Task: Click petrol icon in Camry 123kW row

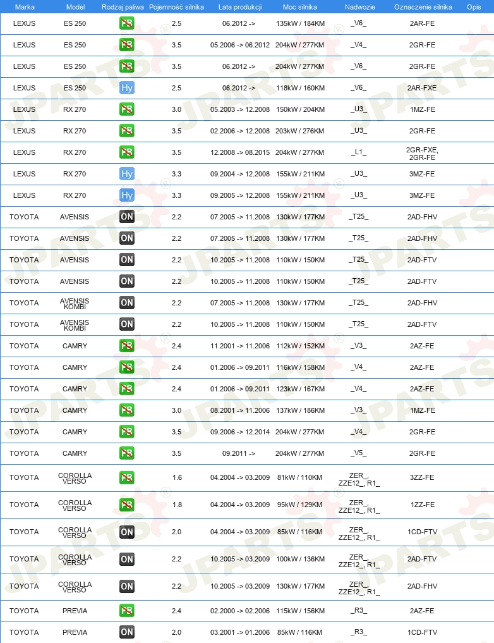Action: point(126,389)
